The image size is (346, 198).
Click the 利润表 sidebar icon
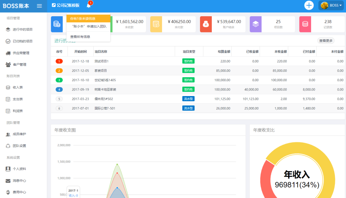pyautogui.click(x=8, y=111)
